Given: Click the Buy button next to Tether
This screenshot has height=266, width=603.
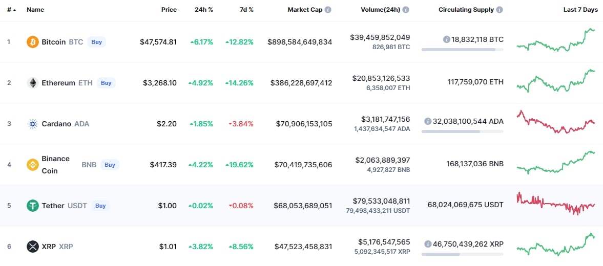Looking at the screenshot, I should pyautogui.click(x=100, y=206).
